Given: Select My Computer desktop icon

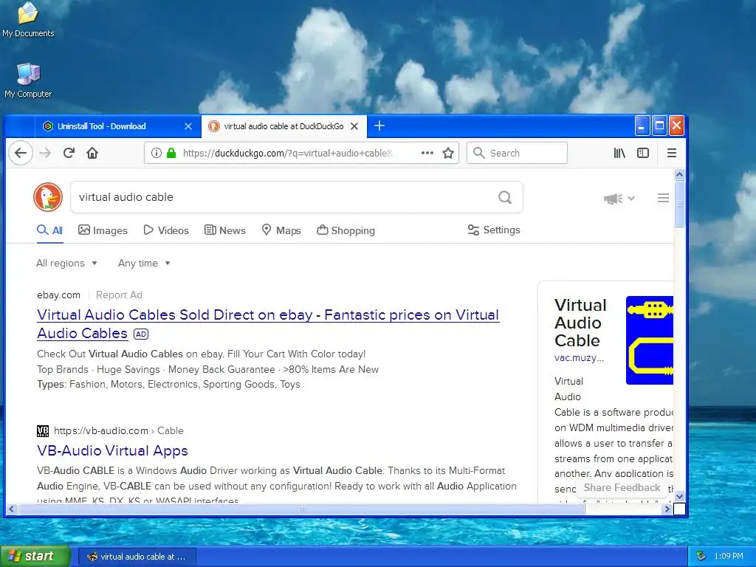Looking at the screenshot, I should coord(28,80).
